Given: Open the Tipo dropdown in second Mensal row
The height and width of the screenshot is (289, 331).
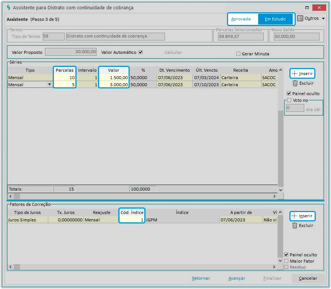Looking at the screenshot, I should click(49, 85).
